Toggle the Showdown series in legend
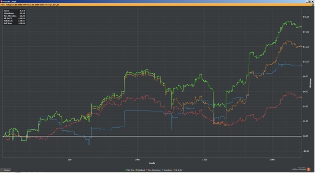 pyautogui.click(x=167, y=170)
